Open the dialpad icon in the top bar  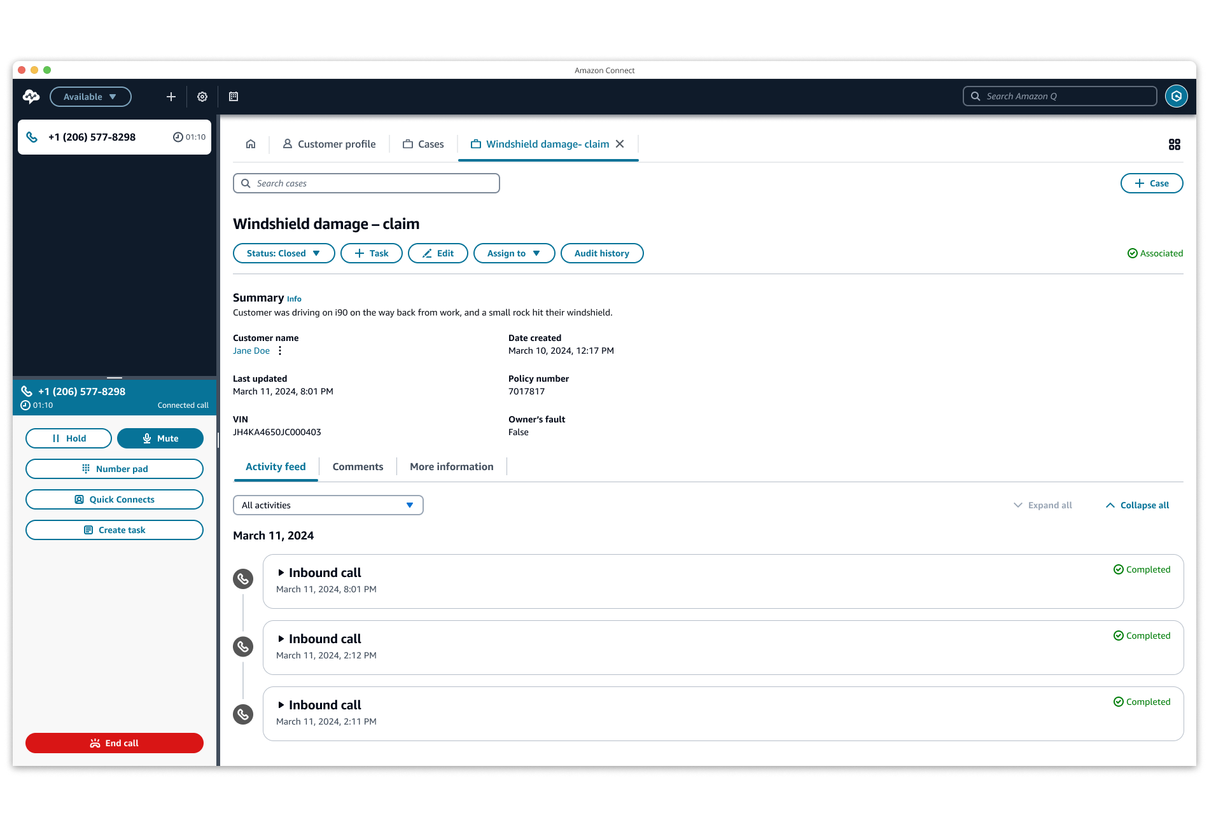pyautogui.click(x=234, y=96)
